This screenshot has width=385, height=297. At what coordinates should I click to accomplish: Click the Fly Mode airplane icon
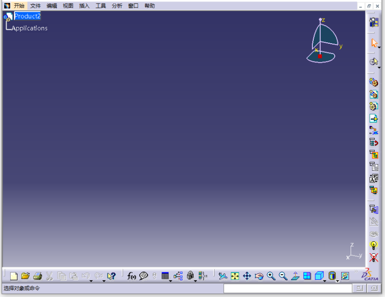223,276
